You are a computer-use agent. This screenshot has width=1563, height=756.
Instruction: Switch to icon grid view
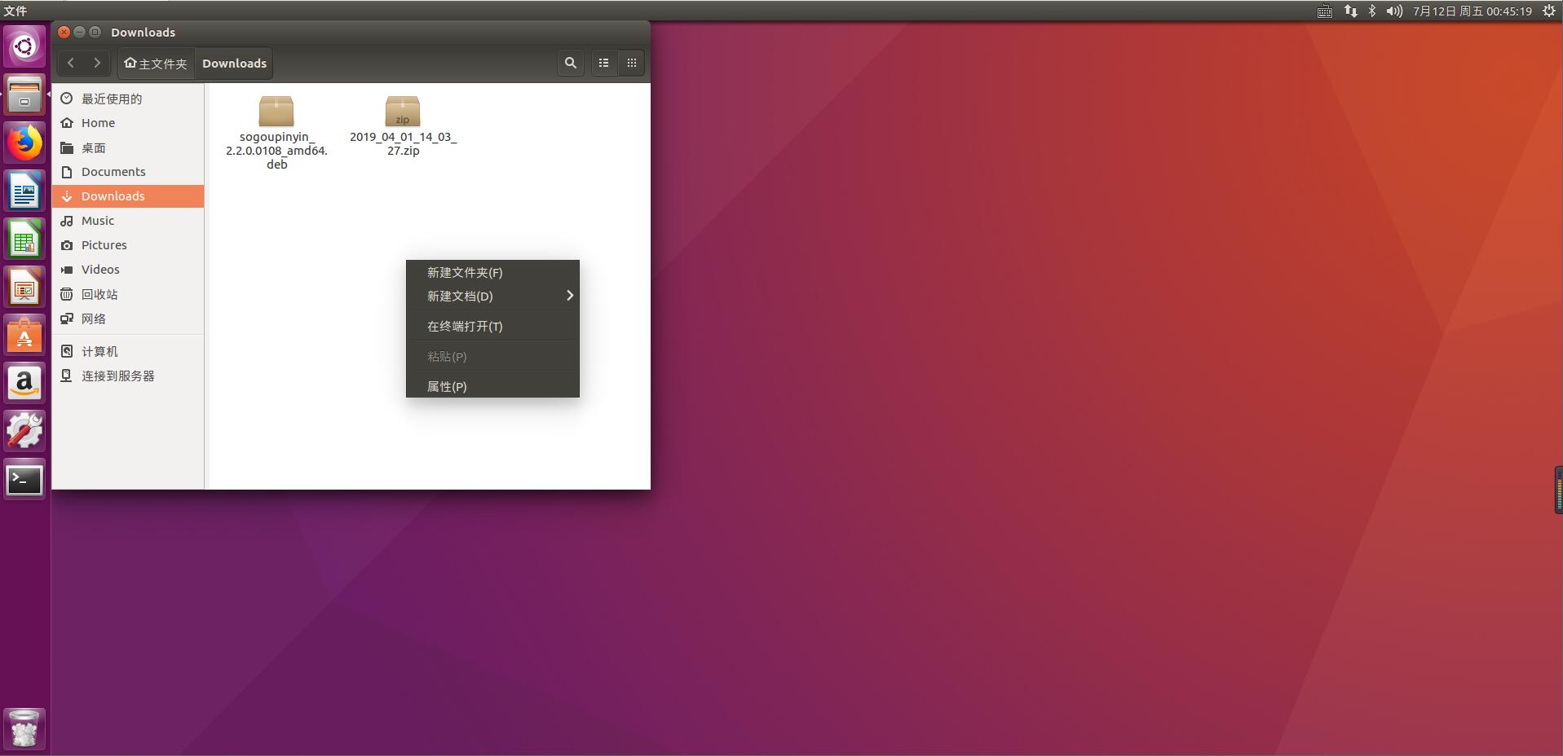[x=632, y=63]
